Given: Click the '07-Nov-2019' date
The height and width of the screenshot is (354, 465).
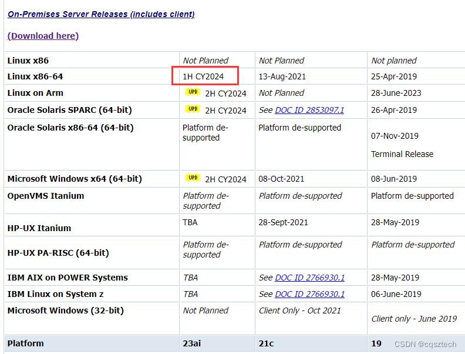Looking at the screenshot, I should (395, 136).
